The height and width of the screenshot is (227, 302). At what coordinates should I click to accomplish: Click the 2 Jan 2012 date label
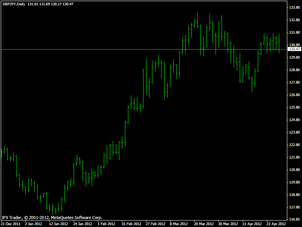(x=33, y=224)
